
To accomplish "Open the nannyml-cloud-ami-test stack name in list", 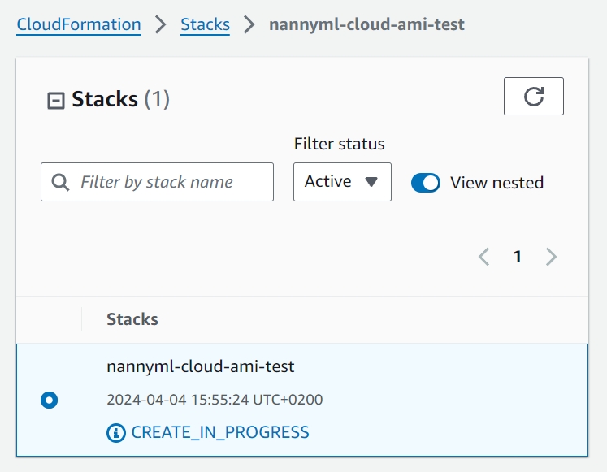I will (x=200, y=366).
